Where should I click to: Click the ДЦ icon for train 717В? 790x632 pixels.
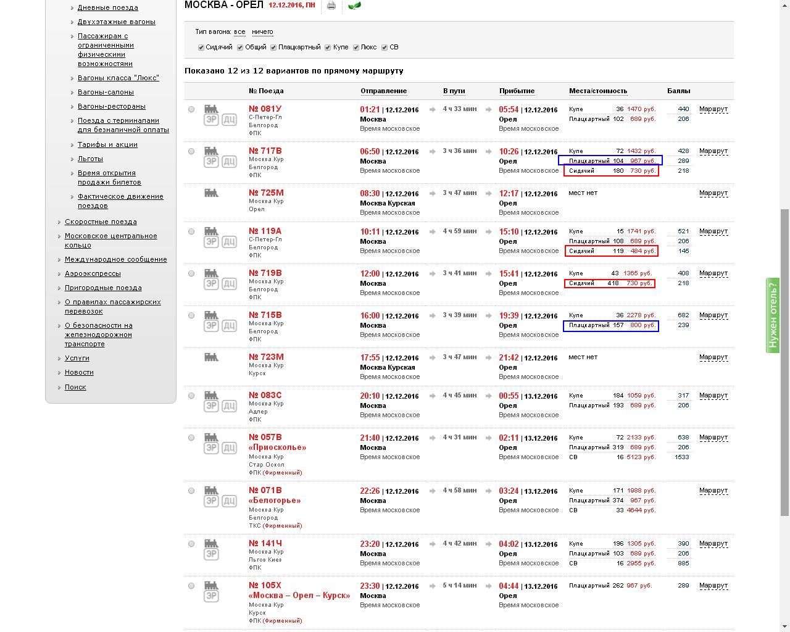(x=229, y=162)
